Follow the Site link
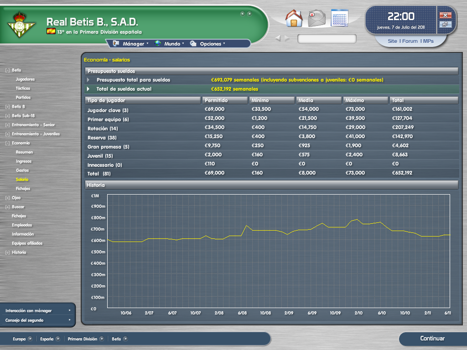Viewport: 467px width, 350px height. click(x=392, y=41)
